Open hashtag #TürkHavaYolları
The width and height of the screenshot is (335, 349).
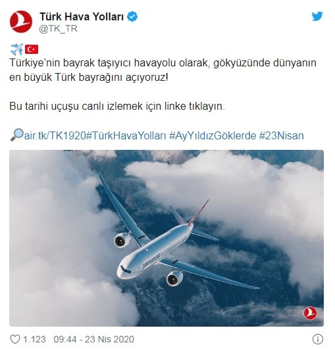(126, 135)
